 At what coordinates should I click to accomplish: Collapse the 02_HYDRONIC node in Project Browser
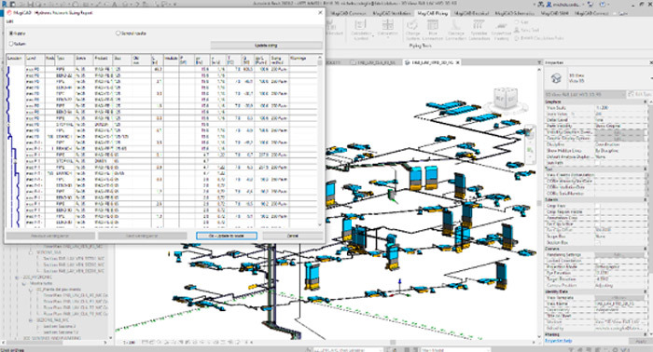click(x=17, y=278)
